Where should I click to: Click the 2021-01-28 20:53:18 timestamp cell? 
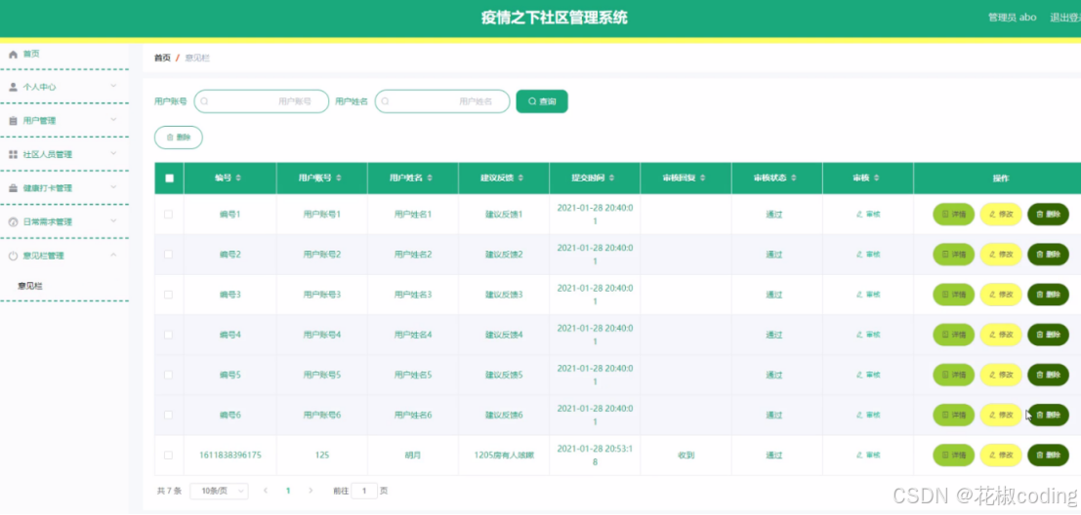click(595, 456)
